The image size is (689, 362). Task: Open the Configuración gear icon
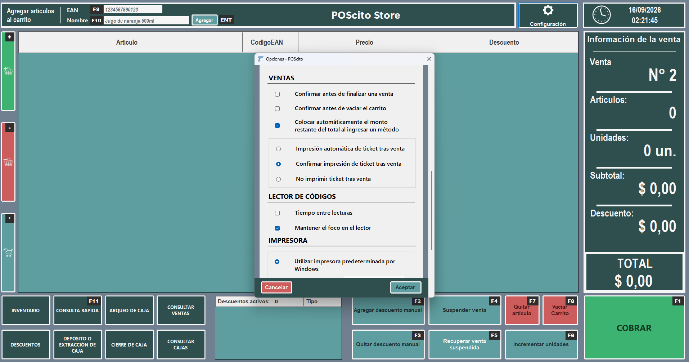point(548,10)
